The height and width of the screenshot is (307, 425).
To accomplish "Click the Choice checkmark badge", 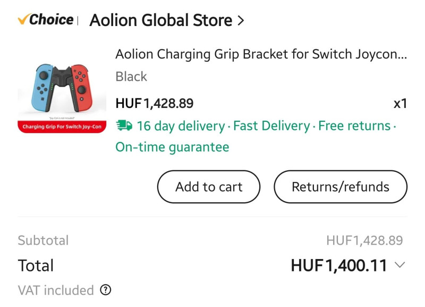I will pos(45,20).
